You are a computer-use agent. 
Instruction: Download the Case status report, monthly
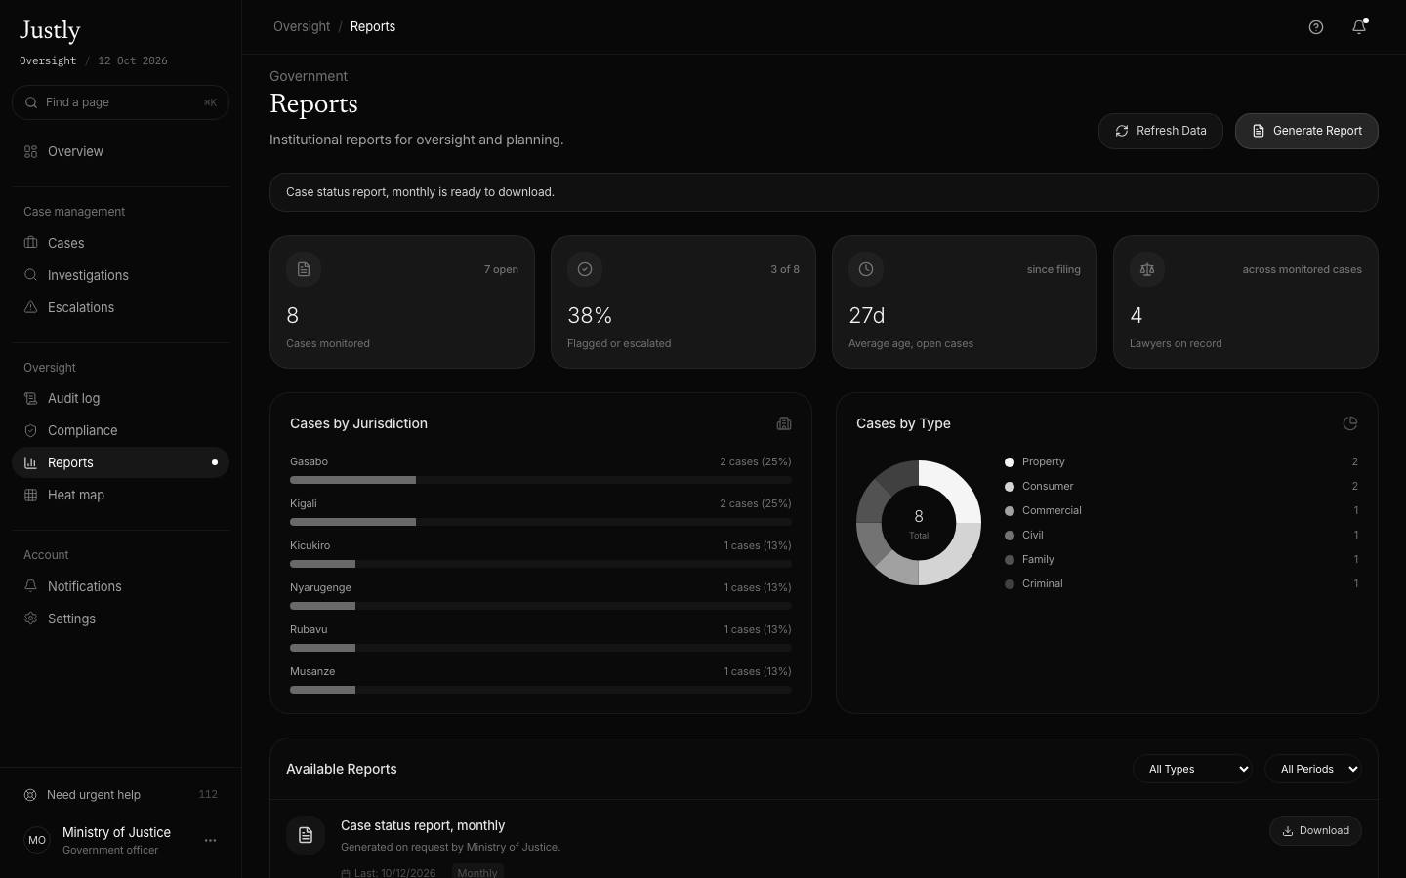coord(1315,831)
